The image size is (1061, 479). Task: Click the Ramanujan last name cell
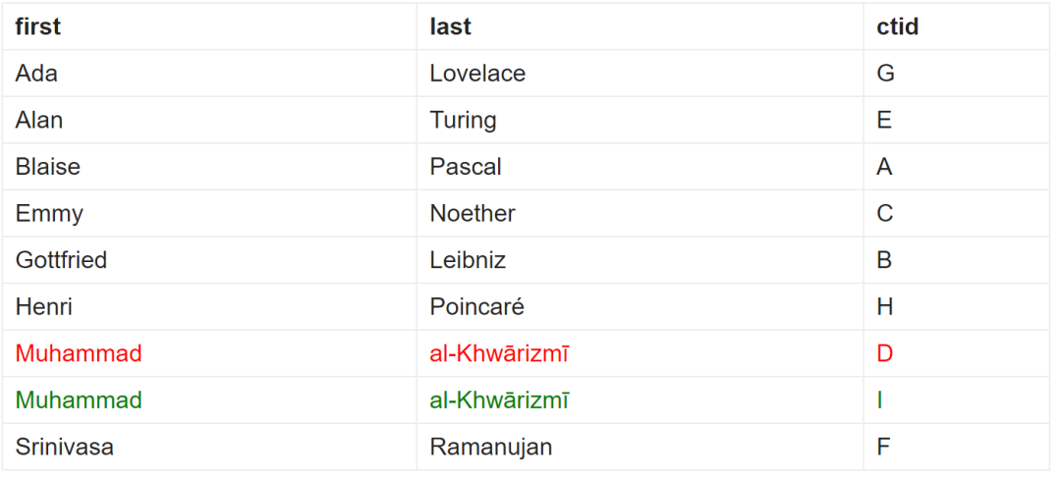coord(490,447)
